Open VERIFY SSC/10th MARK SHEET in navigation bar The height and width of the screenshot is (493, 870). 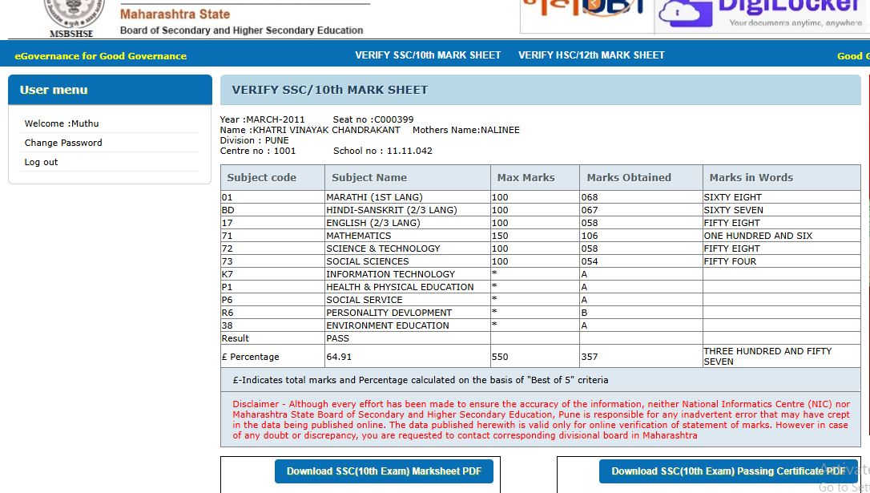(x=428, y=55)
